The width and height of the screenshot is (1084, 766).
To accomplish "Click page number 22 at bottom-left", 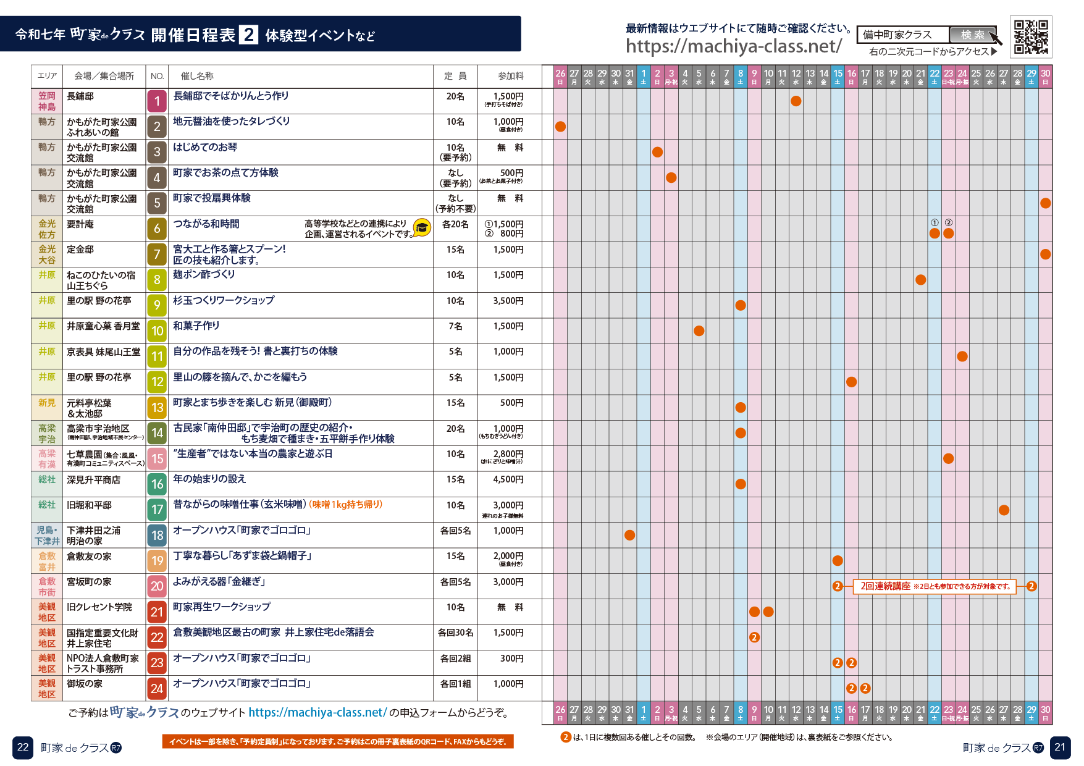I will coord(23,747).
